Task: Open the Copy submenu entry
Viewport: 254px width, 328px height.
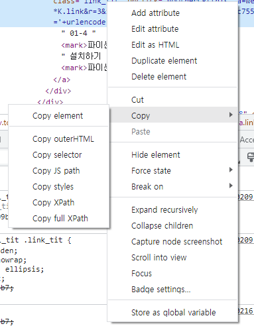Action: (x=172, y=115)
